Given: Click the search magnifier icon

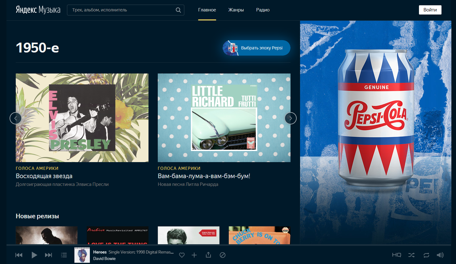Looking at the screenshot, I should point(178,10).
